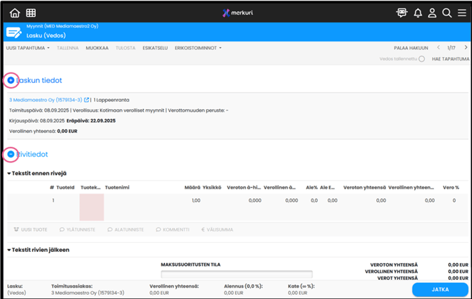Screen dimensions: 472x299
Task: Expand the Laskun tiedot section
Action: (11, 81)
